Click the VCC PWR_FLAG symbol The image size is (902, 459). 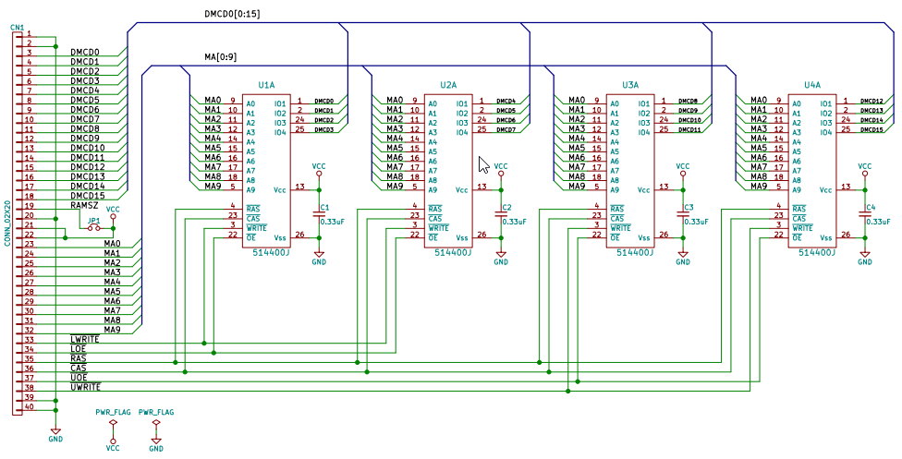113,427
